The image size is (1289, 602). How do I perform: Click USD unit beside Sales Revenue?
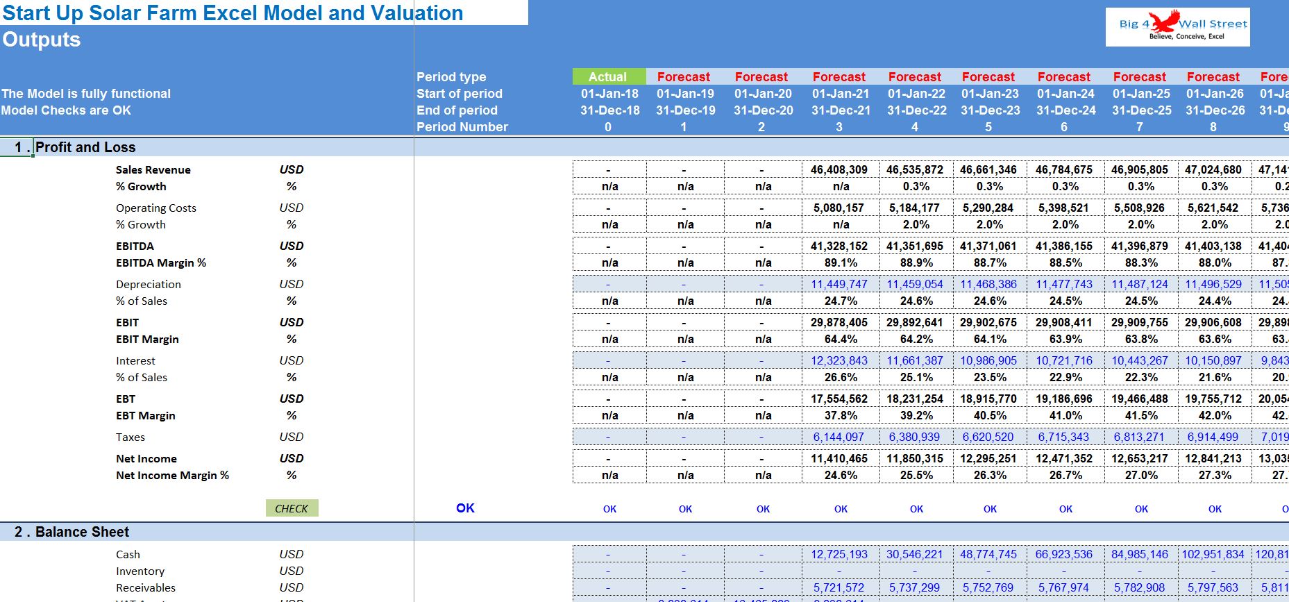(x=292, y=169)
